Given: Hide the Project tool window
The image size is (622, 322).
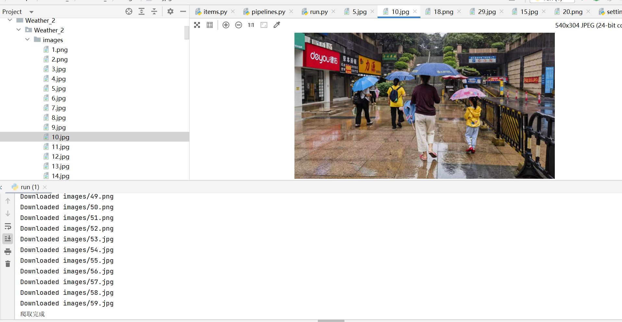Looking at the screenshot, I should click(183, 12).
